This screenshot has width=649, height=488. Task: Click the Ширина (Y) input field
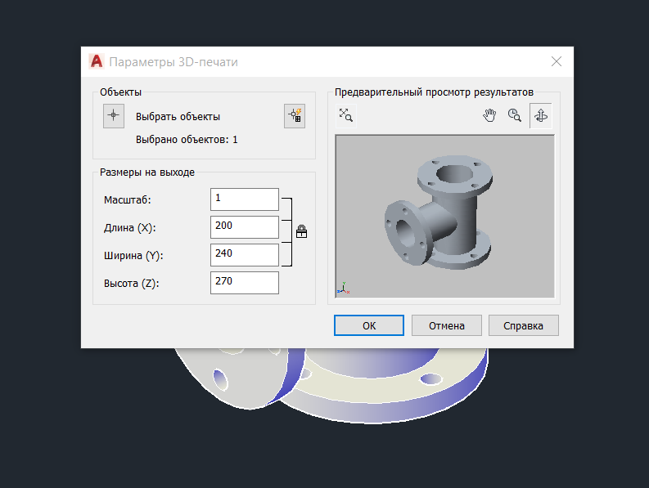click(x=245, y=255)
